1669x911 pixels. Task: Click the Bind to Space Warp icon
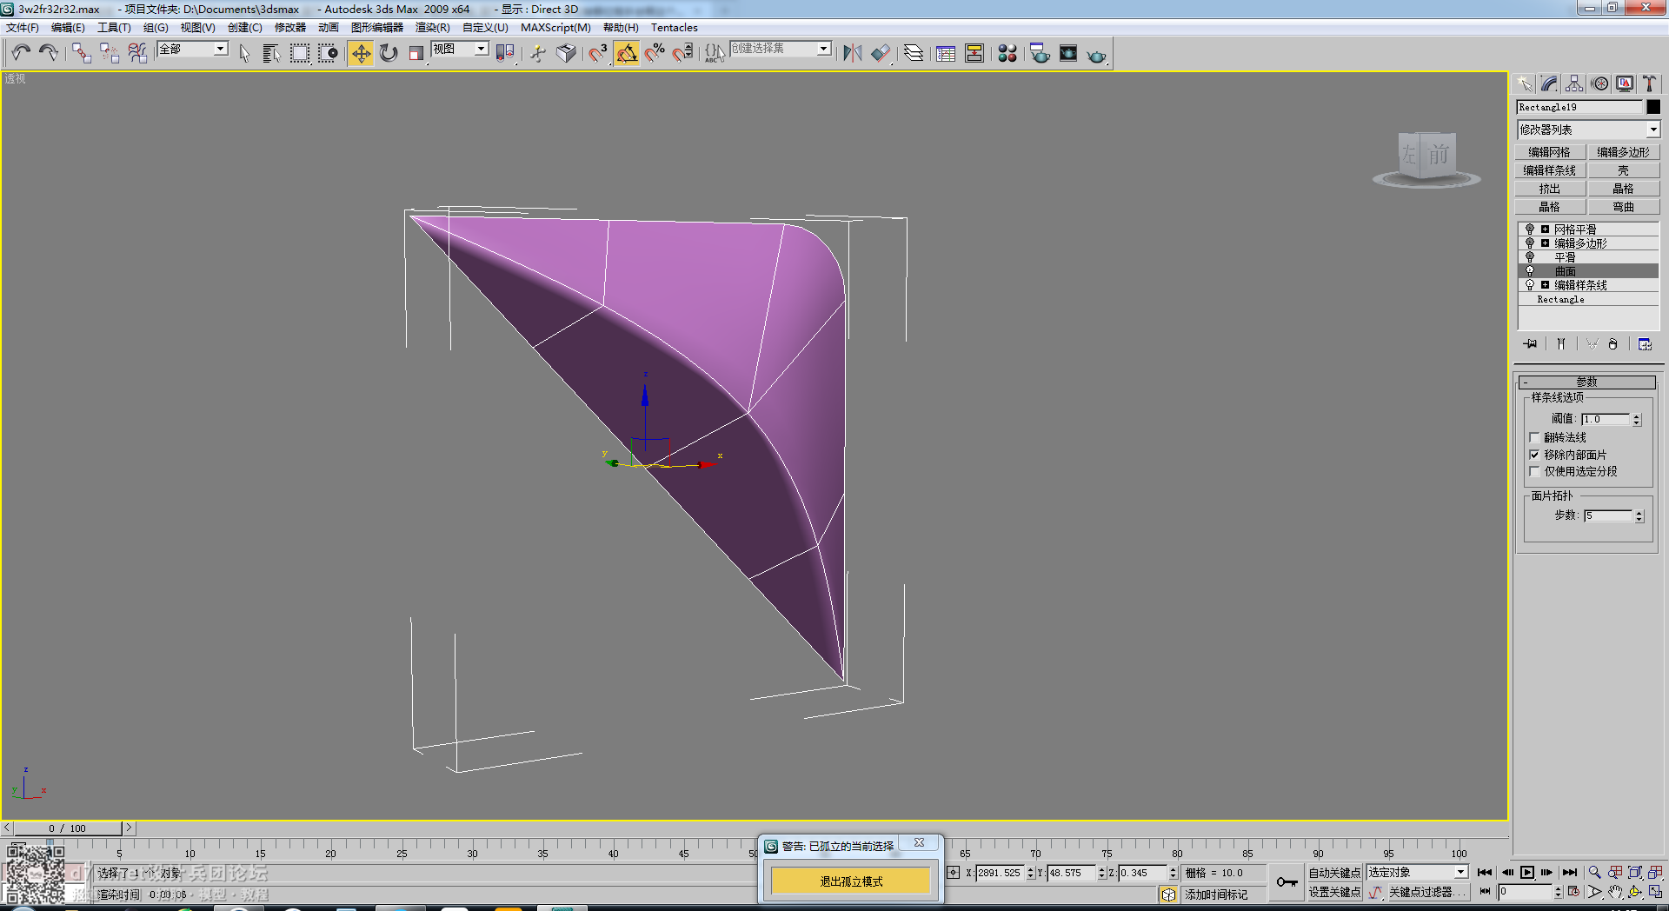tap(137, 53)
